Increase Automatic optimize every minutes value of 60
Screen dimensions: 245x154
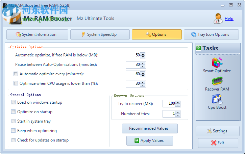(x=143, y=73)
